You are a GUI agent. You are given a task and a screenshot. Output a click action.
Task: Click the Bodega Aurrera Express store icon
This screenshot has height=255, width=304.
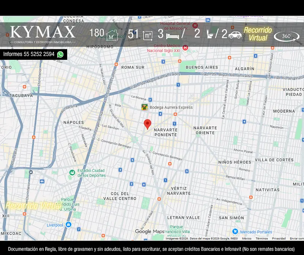144,107
